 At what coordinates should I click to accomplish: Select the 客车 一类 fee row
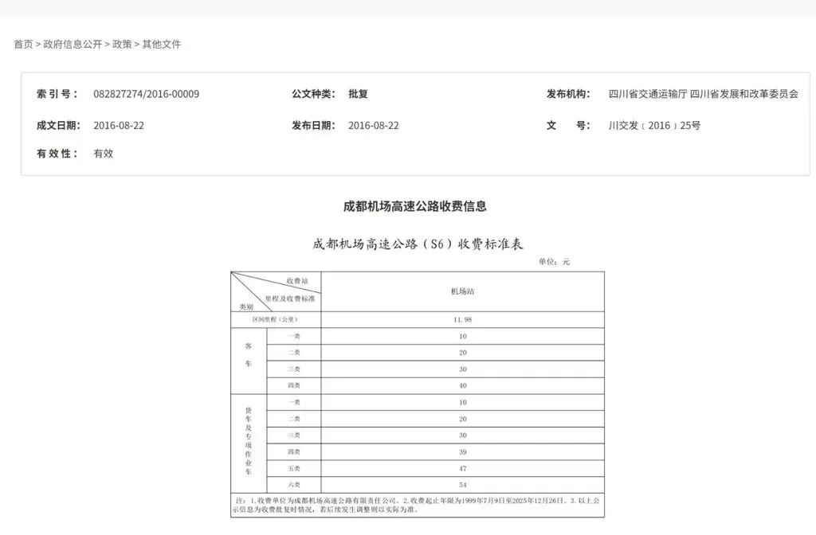pos(465,336)
